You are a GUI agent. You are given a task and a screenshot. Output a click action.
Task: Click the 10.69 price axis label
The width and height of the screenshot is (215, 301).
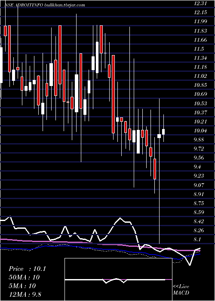coord(200,94)
